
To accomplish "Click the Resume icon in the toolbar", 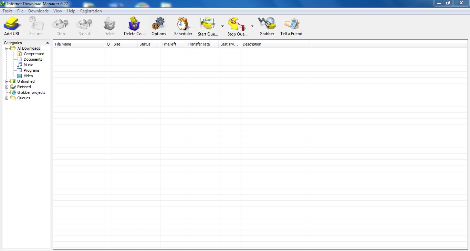I will pyautogui.click(x=36, y=24).
